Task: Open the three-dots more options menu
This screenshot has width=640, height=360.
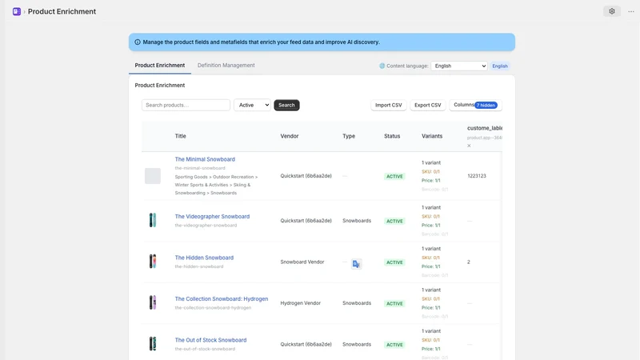Action: (631, 11)
